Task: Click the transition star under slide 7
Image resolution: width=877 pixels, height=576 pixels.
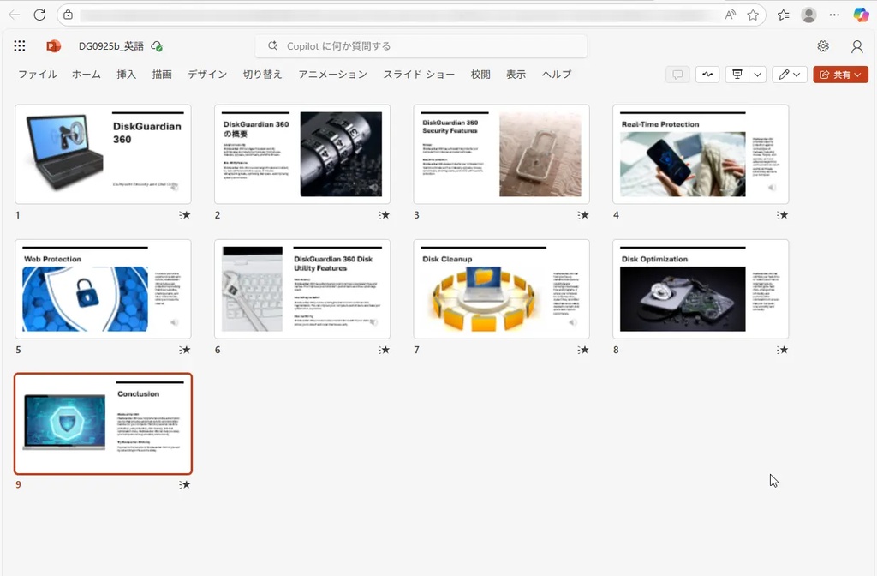Action: (x=582, y=350)
